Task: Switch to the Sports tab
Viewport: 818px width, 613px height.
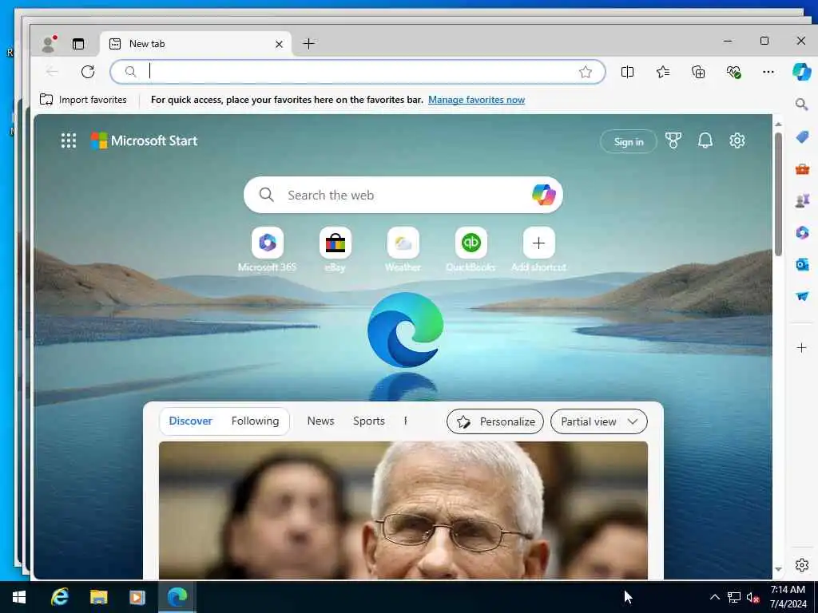Action: click(369, 421)
